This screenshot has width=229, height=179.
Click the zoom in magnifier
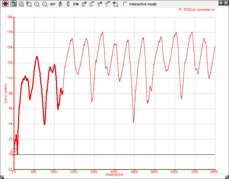(37, 4)
